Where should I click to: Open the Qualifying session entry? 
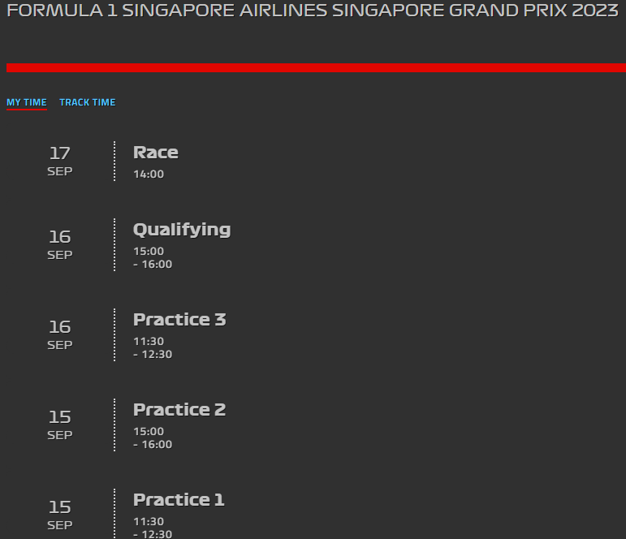(182, 230)
